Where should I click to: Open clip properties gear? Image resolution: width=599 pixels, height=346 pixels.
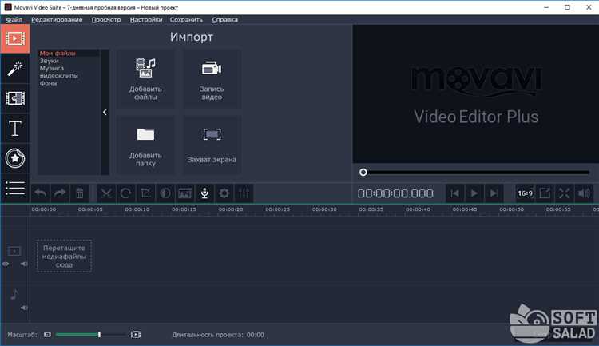[224, 193]
